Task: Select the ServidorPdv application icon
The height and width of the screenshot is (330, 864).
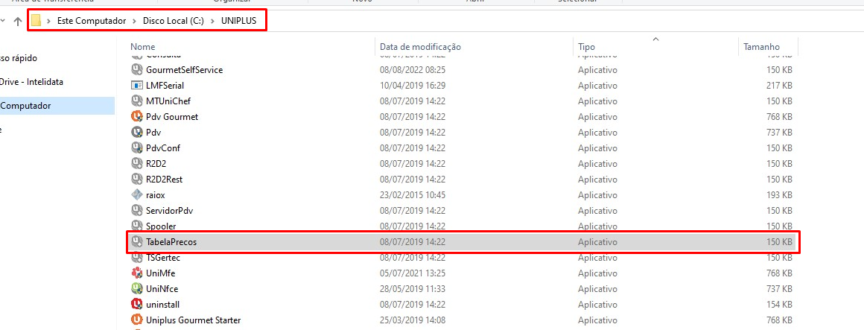Action: (x=136, y=211)
